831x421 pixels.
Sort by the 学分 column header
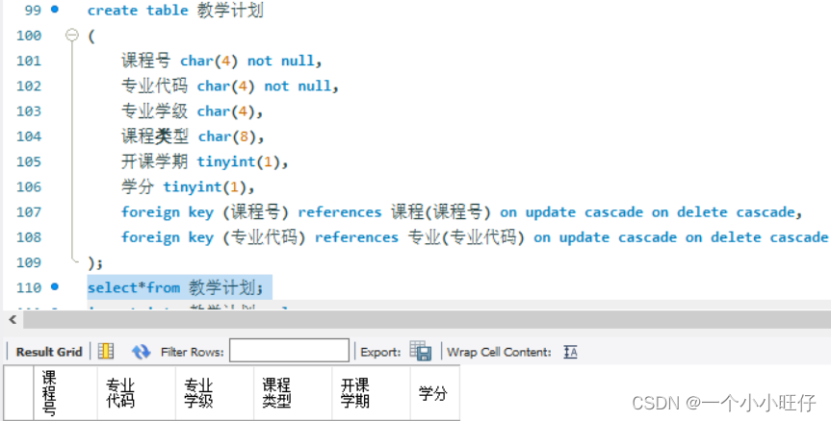click(x=434, y=393)
